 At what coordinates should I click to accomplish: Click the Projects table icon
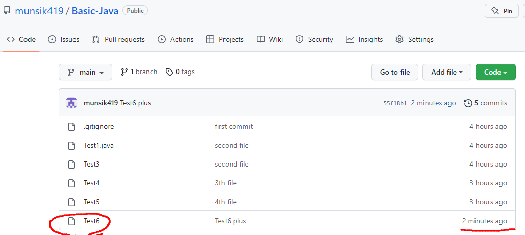pyautogui.click(x=210, y=39)
